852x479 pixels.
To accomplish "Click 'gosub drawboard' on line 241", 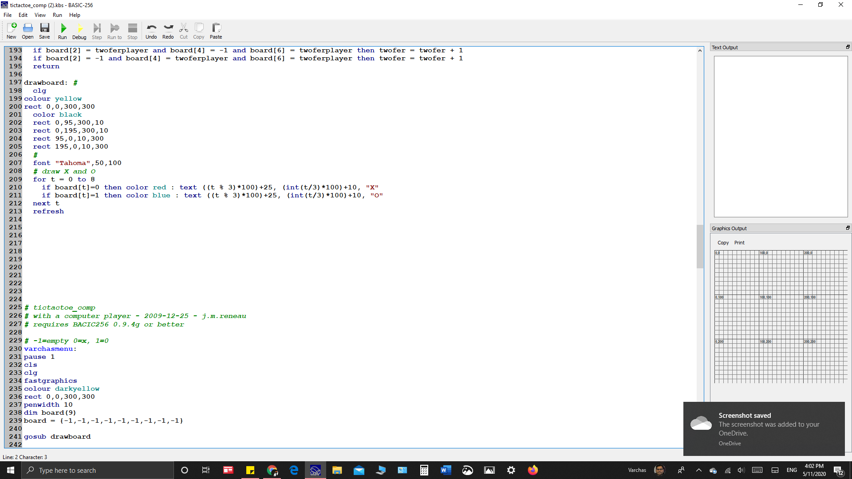I will click(57, 436).
